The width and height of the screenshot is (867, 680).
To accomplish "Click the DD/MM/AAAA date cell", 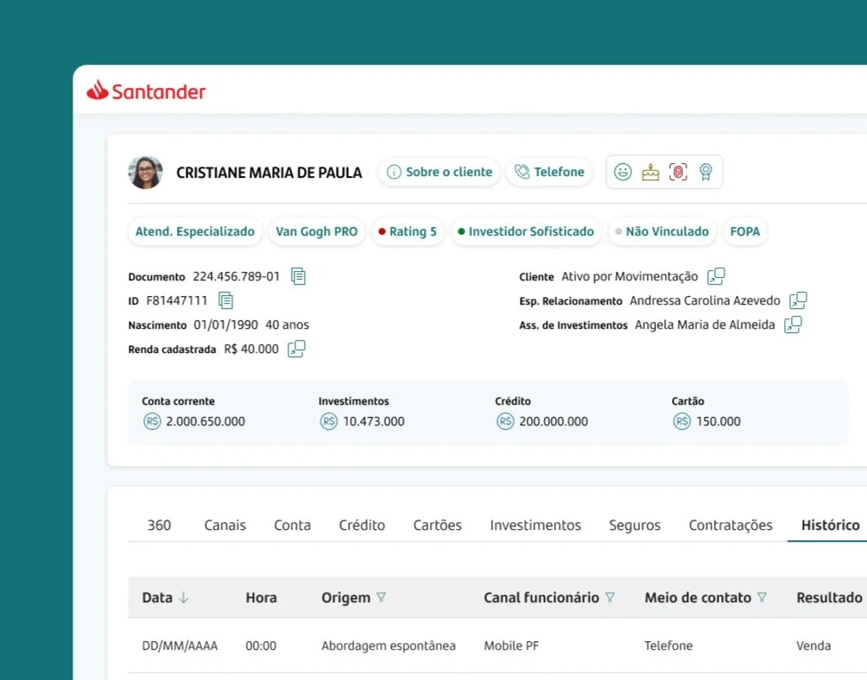I will click(x=180, y=645).
